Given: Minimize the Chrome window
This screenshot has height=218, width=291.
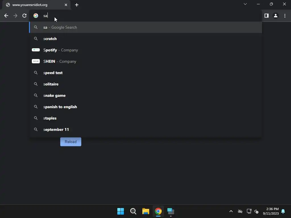Looking at the screenshot, I should tap(258, 4).
